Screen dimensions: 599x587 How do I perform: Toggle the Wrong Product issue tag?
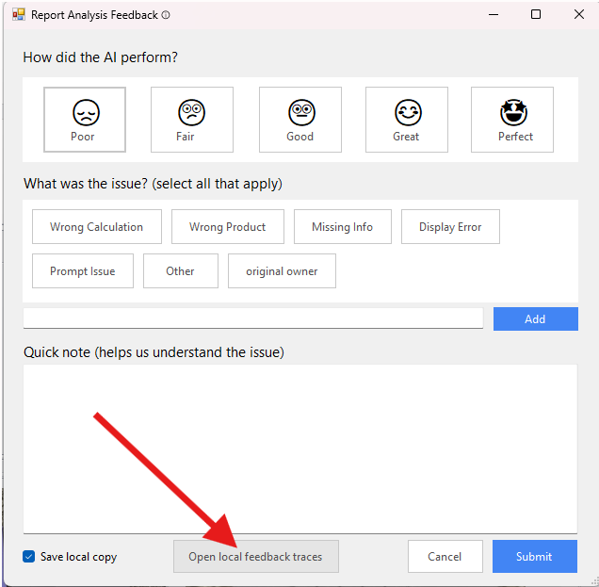[x=227, y=227]
